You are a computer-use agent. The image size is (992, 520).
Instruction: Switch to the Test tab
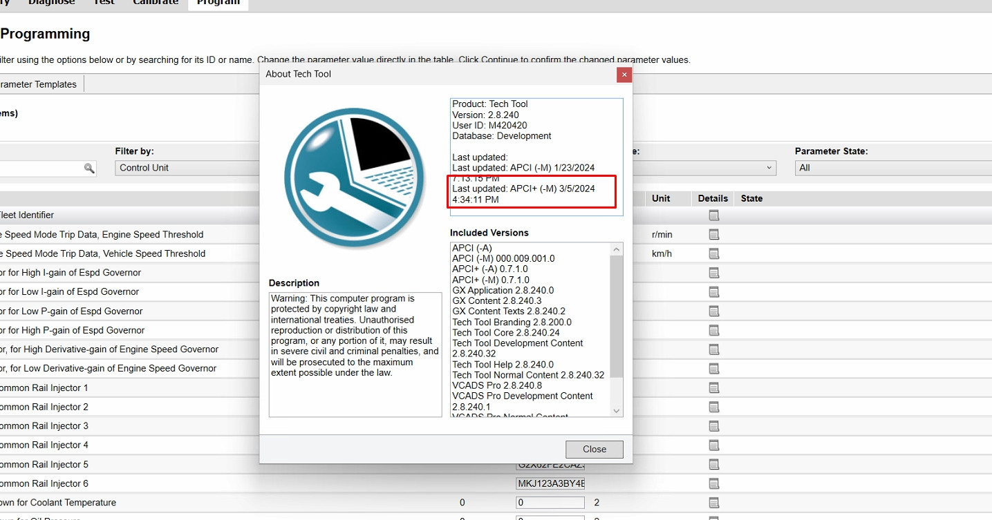point(104,3)
